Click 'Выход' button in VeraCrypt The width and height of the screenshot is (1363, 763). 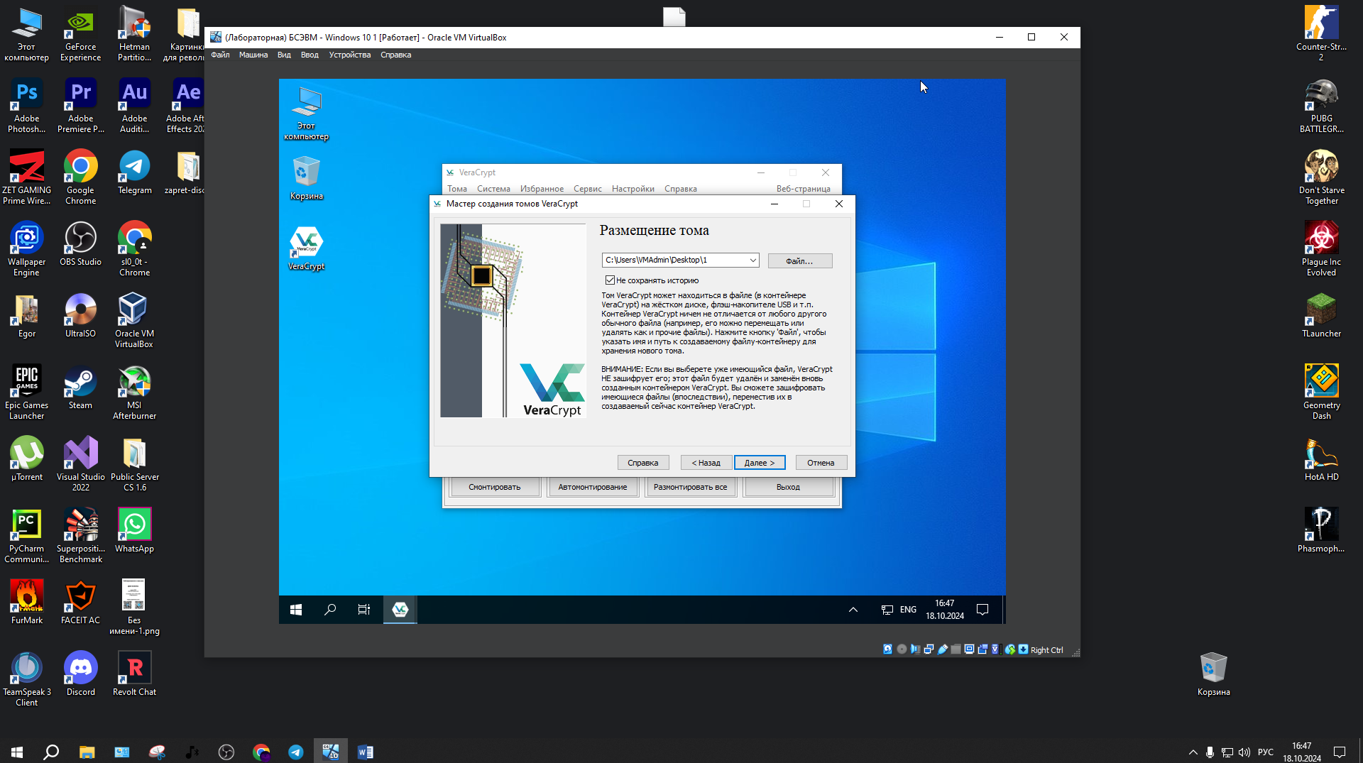[x=788, y=487]
